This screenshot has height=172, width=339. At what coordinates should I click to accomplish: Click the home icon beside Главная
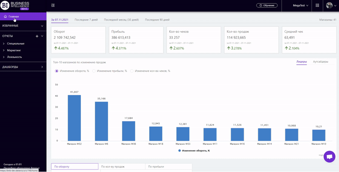click(5, 16)
